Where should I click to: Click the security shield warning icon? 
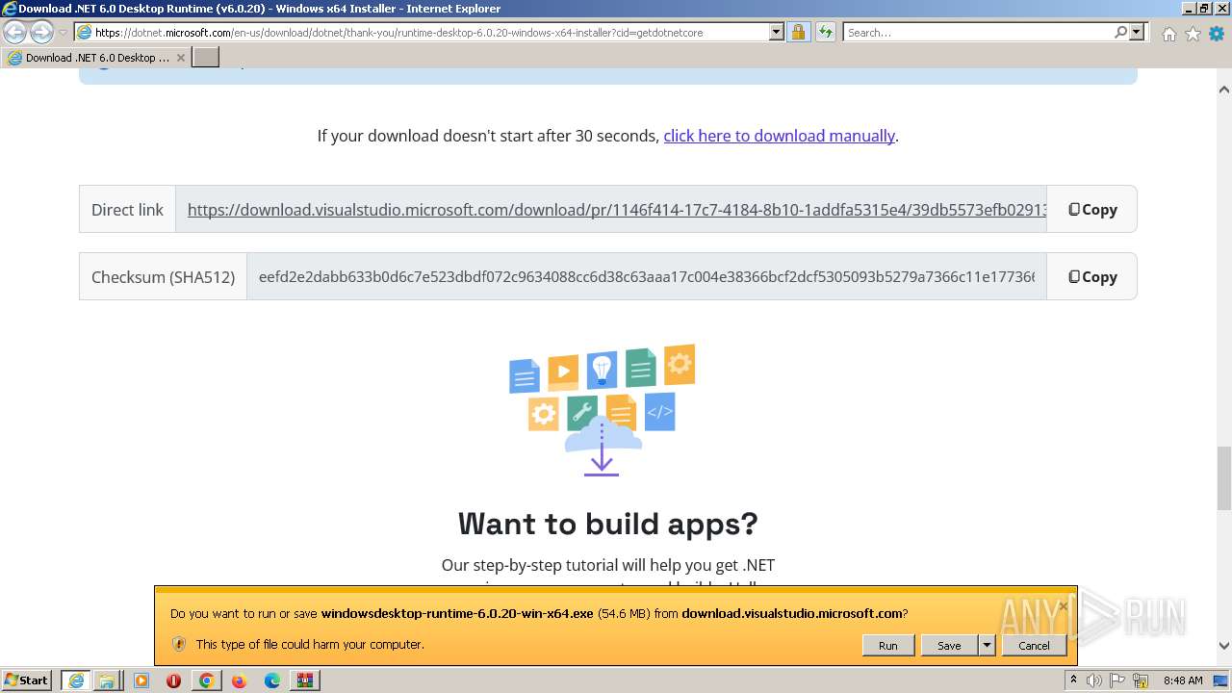[179, 644]
